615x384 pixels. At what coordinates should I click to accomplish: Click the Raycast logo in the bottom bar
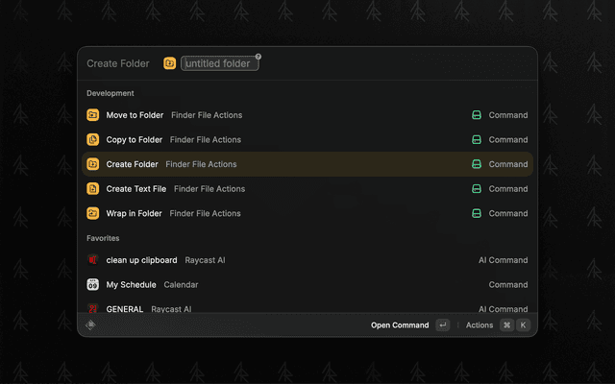91,325
